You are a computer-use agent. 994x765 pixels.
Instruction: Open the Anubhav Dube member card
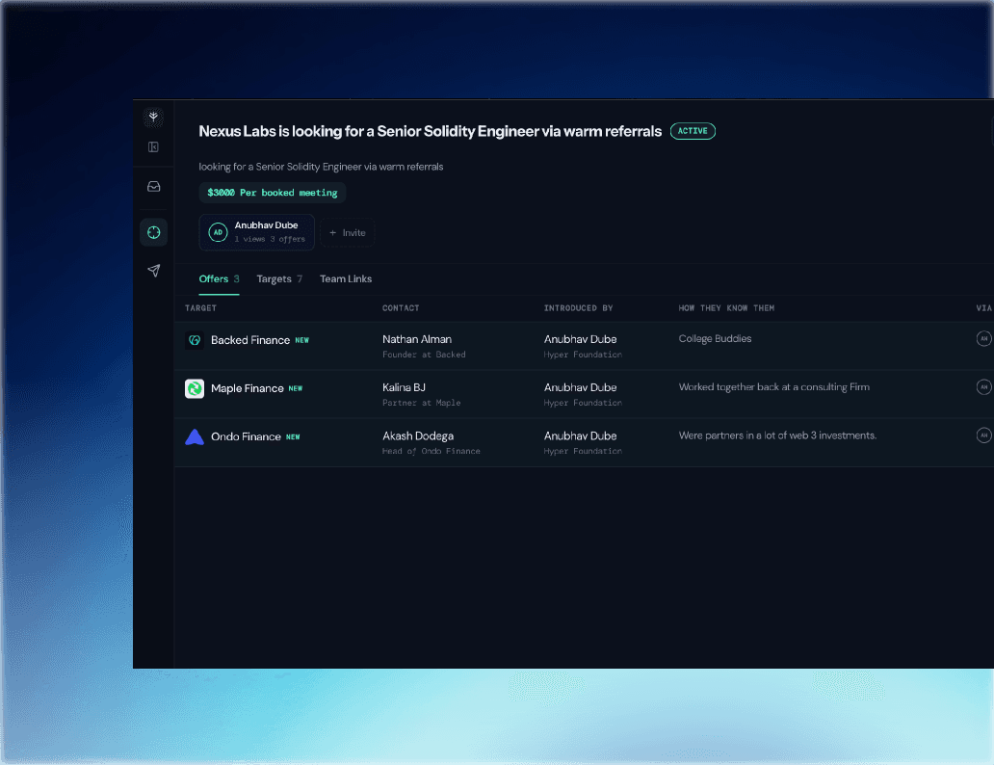[257, 232]
